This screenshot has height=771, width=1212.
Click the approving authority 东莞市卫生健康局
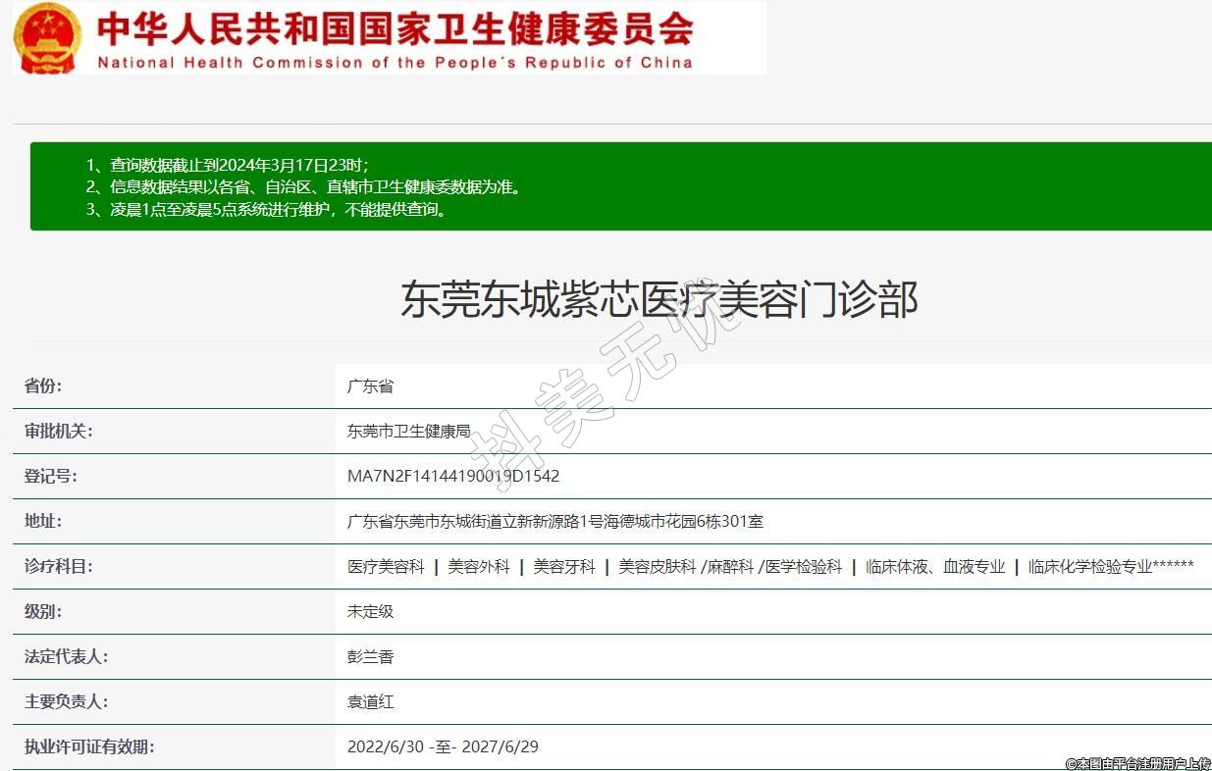click(x=408, y=431)
